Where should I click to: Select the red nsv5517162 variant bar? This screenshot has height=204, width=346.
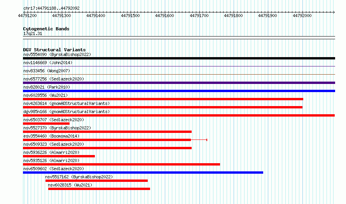[x=97, y=181]
